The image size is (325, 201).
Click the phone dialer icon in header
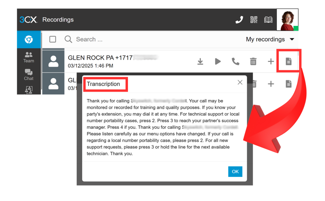coord(239,20)
